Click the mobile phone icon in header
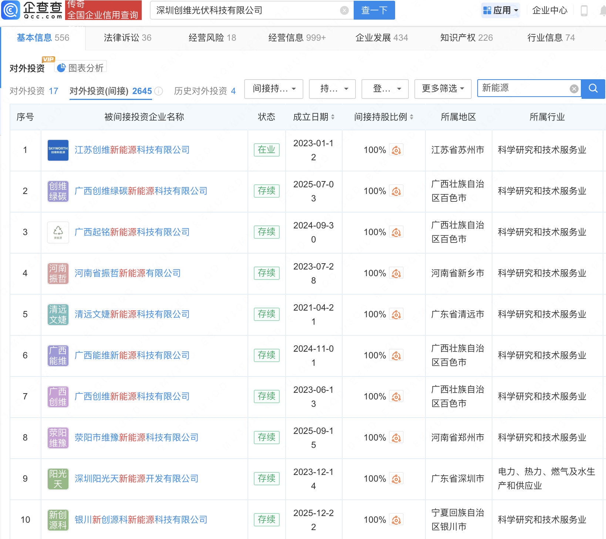This screenshot has height=539, width=606. [584, 10]
